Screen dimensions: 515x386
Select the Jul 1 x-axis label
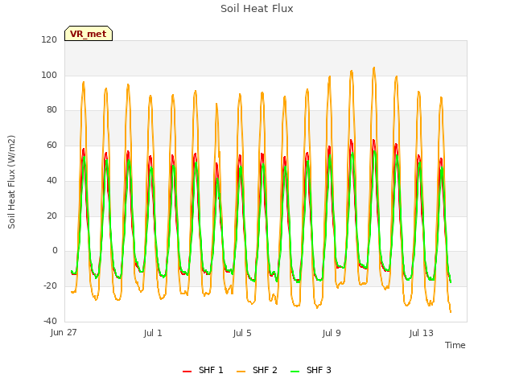coord(153,333)
